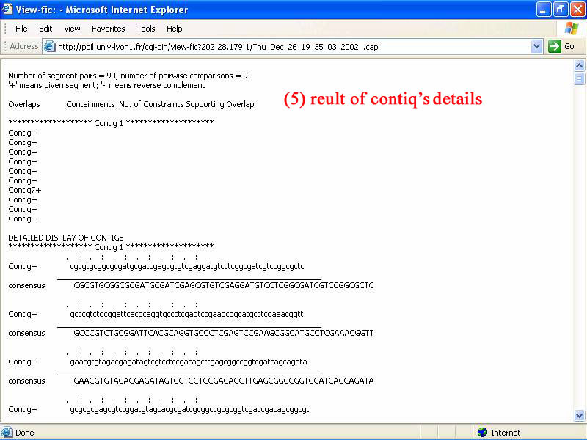This screenshot has width=587, height=440.
Task: Open the Edit menu
Action: click(x=45, y=29)
